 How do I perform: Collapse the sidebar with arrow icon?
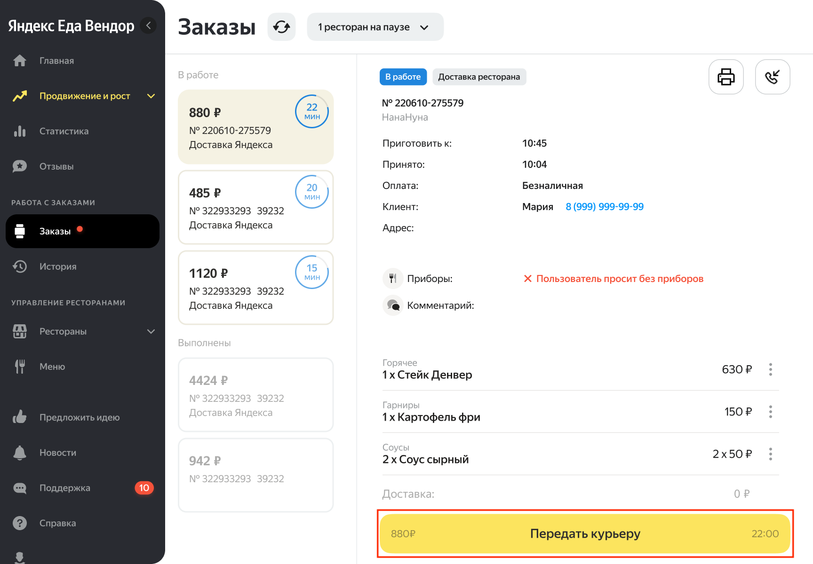(x=149, y=25)
